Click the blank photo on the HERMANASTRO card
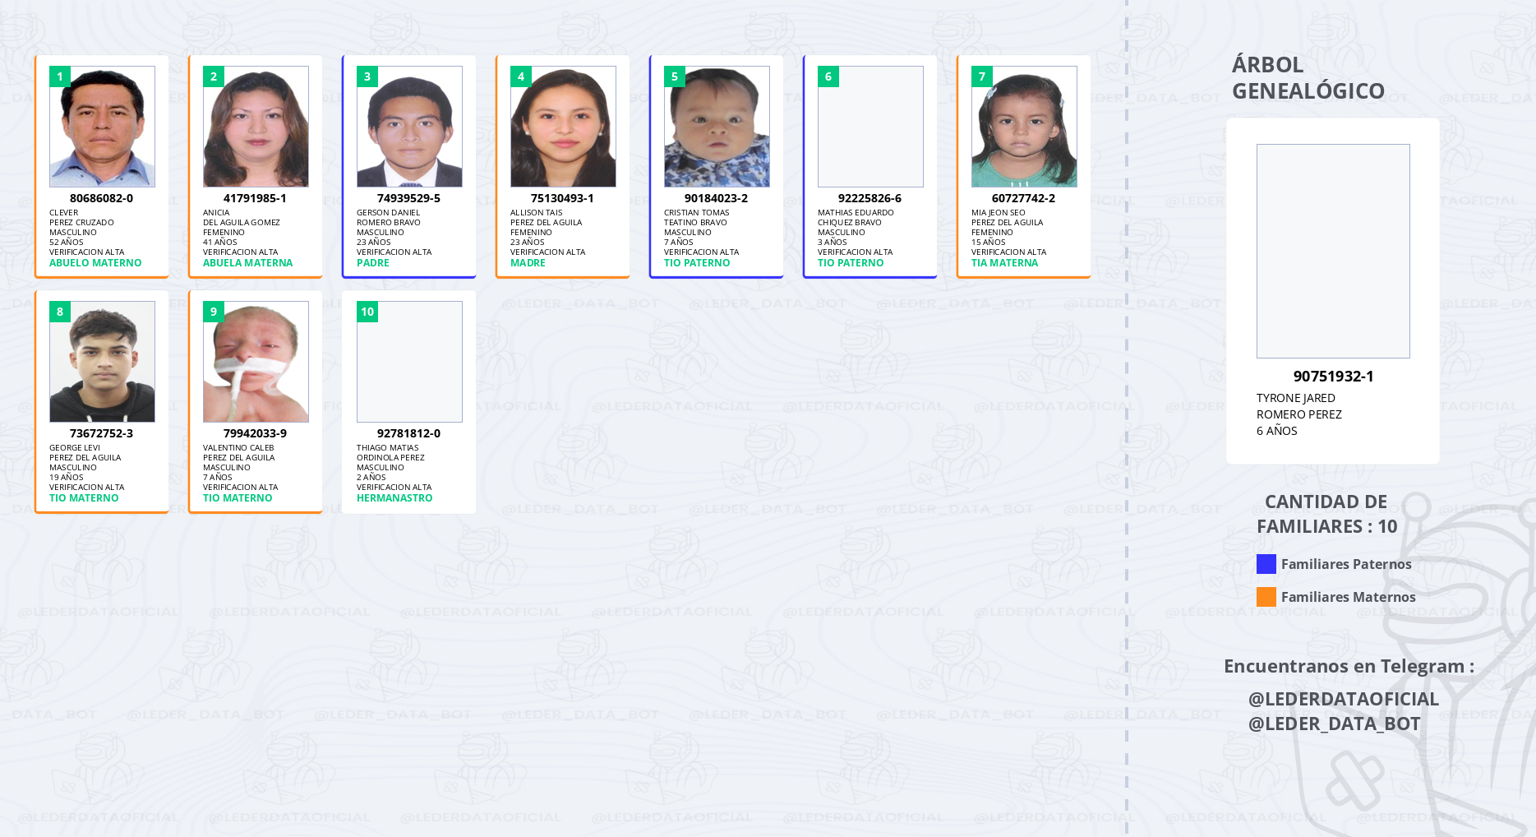The width and height of the screenshot is (1536, 837). pos(409,362)
